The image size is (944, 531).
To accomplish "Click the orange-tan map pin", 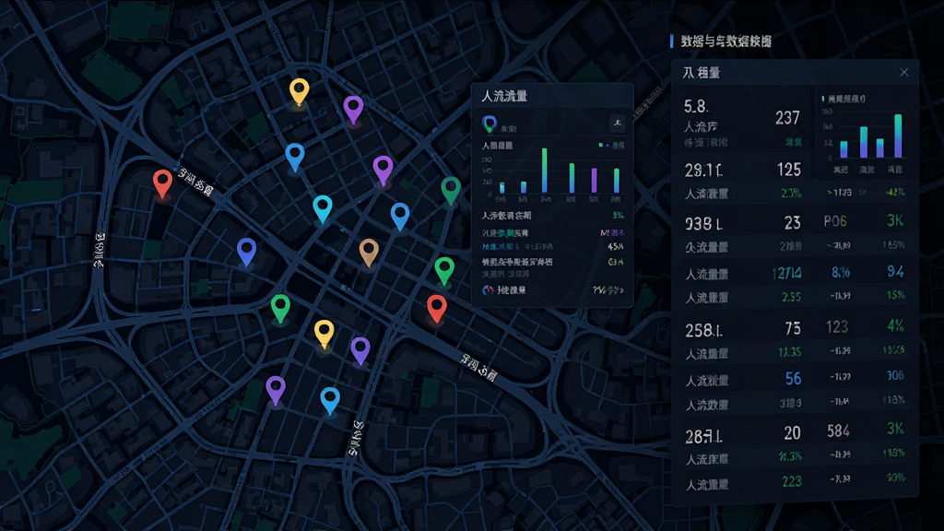I will pyautogui.click(x=369, y=253).
